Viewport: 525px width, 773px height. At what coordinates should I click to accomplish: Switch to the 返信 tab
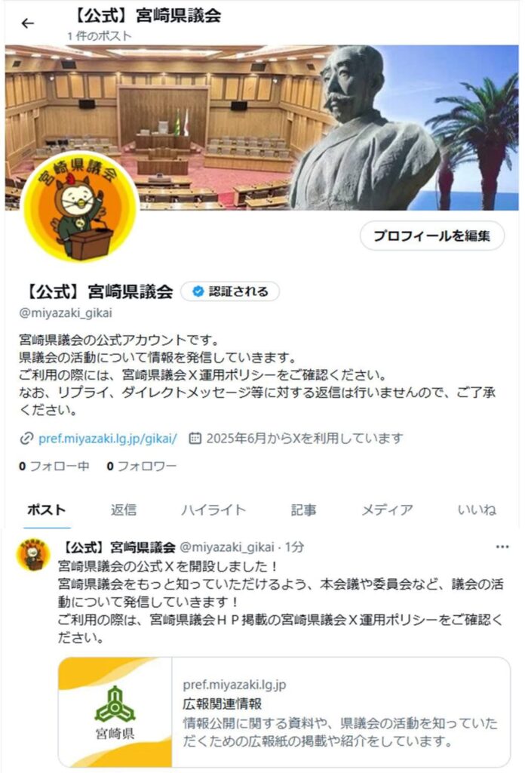pyautogui.click(x=124, y=510)
